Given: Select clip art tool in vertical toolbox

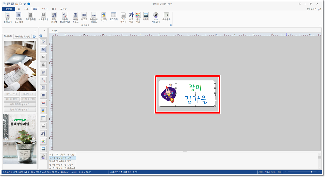Looking at the screenshot, I should point(43,141).
